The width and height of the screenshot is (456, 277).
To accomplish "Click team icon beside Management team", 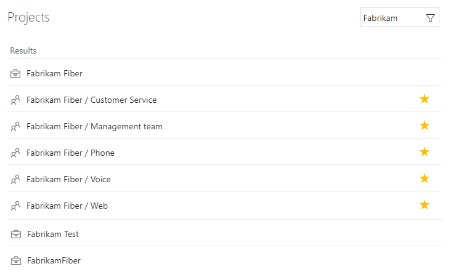I will pyautogui.click(x=15, y=126).
